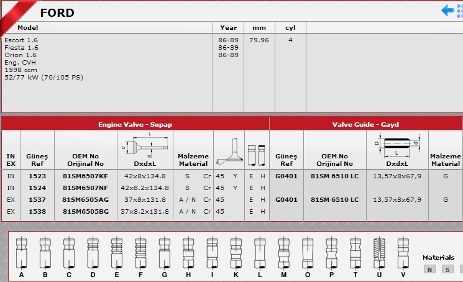463x282 pixels.
Task: Click the Model column header
Action: coord(28,27)
